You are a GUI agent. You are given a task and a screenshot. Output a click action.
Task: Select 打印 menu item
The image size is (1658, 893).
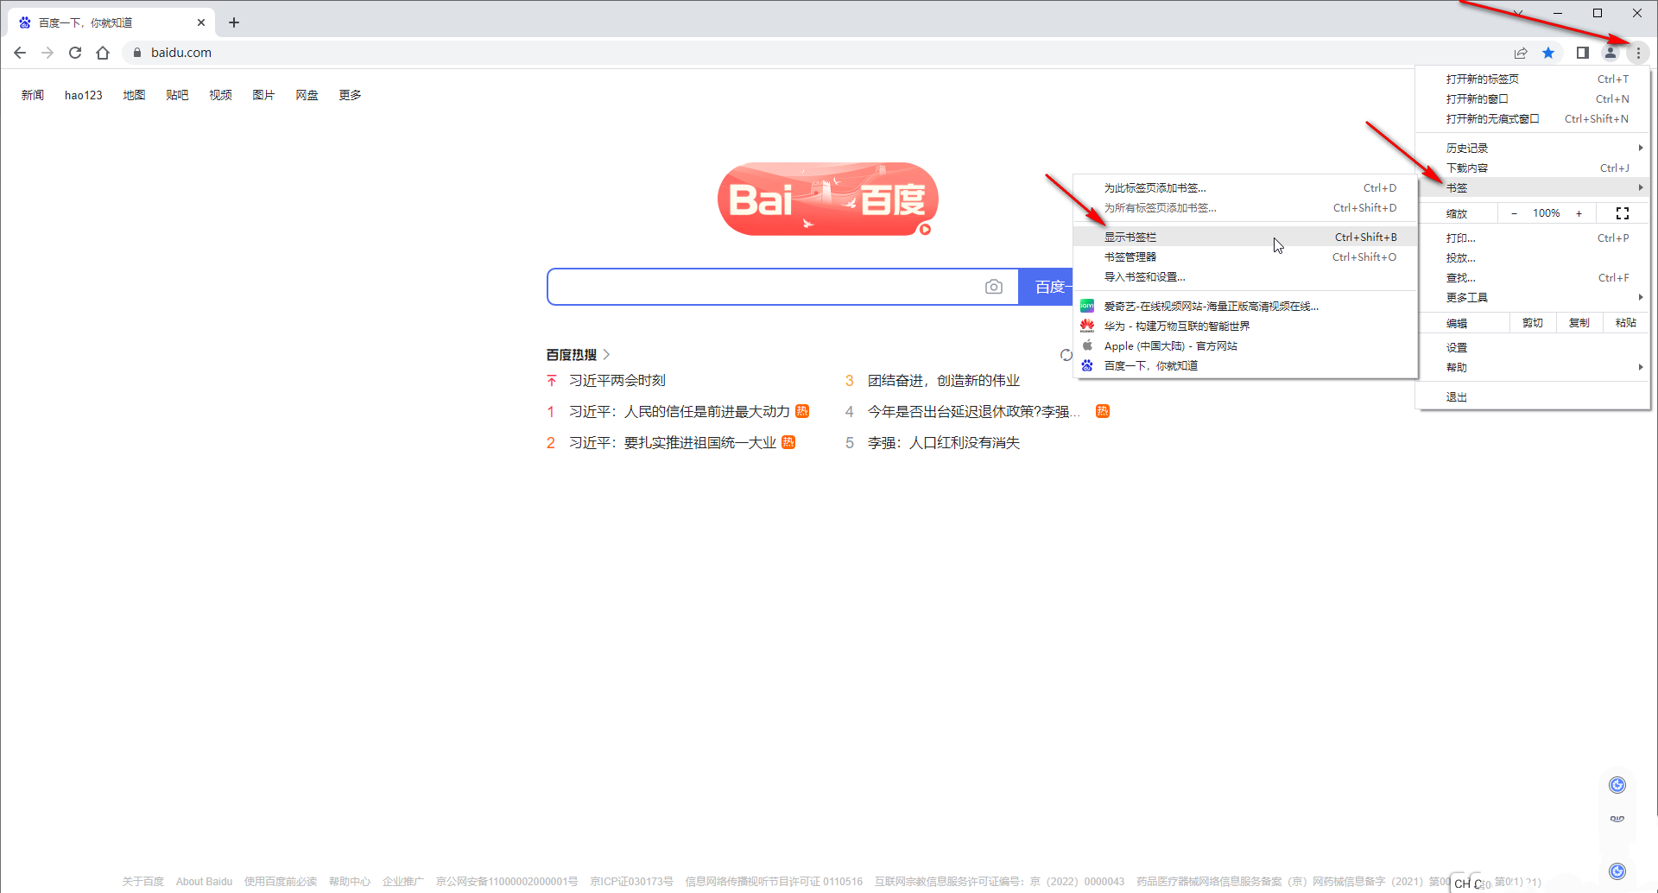click(x=1534, y=237)
